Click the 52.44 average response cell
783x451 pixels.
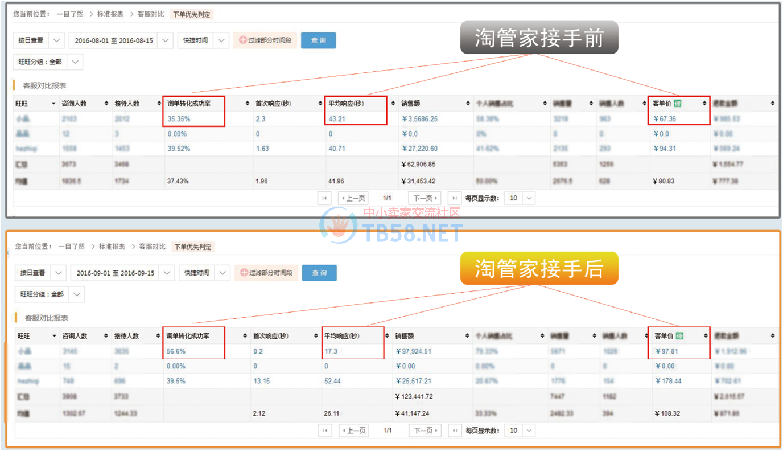[x=332, y=381]
